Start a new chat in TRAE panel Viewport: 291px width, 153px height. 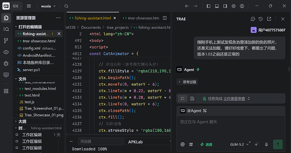click(253, 19)
